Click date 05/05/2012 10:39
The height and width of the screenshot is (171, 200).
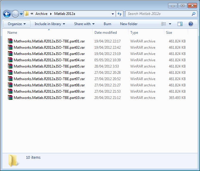point(107,60)
